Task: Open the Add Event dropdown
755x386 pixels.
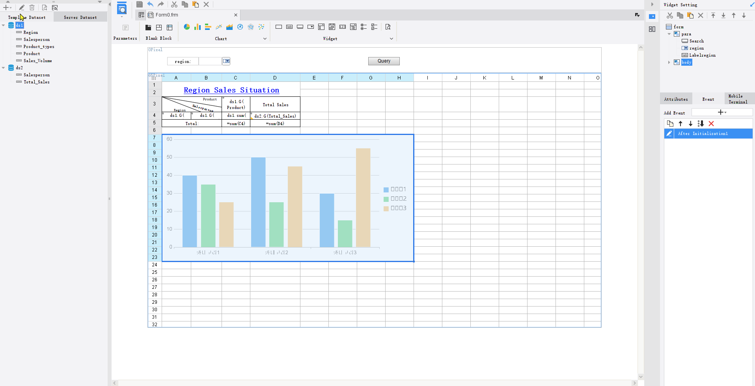Action: coord(722,112)
